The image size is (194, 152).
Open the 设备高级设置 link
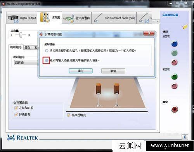170,15
